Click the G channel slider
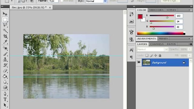 pos(162,21)
